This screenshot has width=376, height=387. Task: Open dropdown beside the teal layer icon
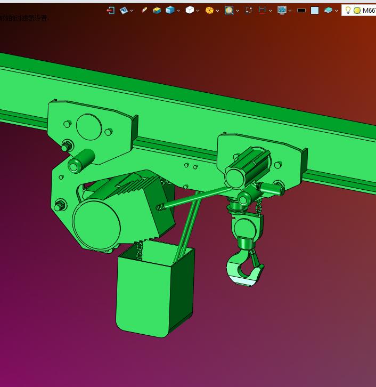336,11
